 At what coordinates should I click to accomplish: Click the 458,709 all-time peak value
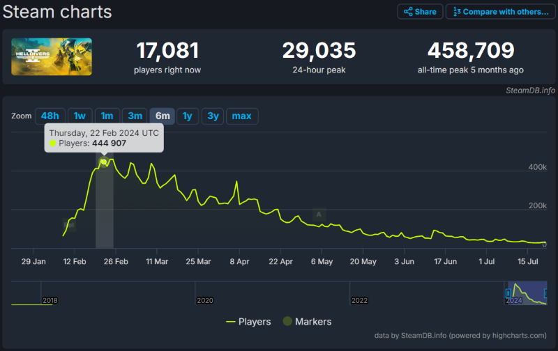(x=471, y=50)
